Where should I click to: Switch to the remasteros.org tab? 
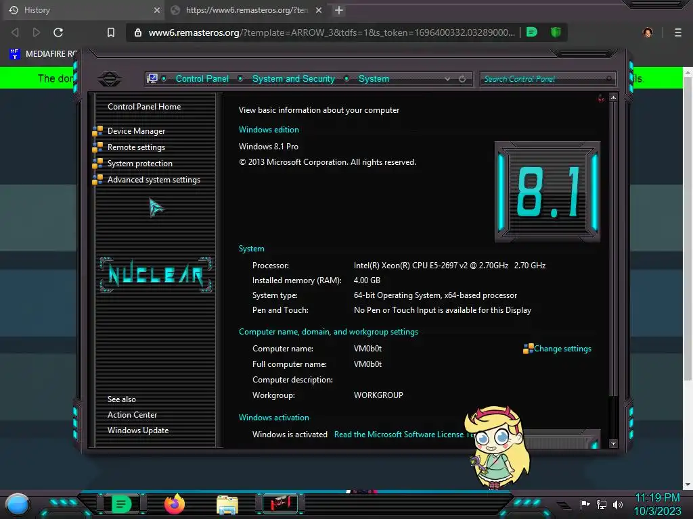(246, 9)
